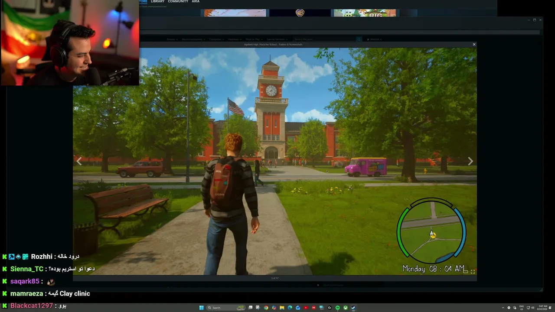This screenshot has width=555, height=312.
Task: Click the taskbar Search box
Action: tap(225, 308)
